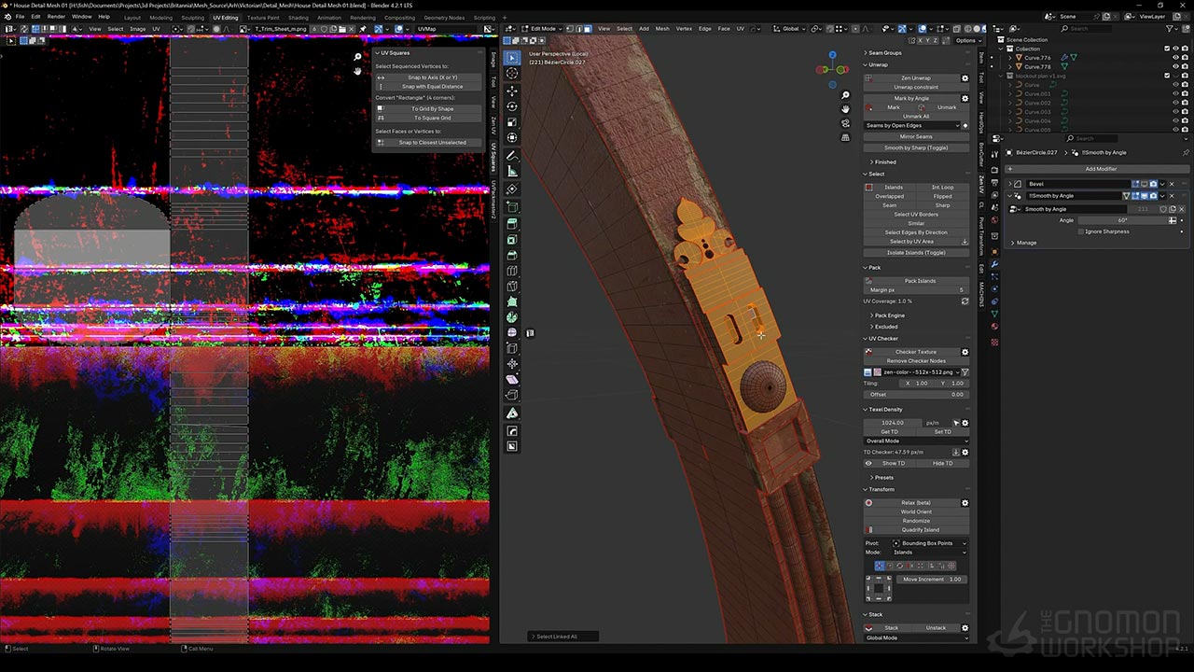Toggle Collection exclude checkbox in outliner
Image resolution: width=1194 pixels, height=672 pixels.
point(1166,49)
